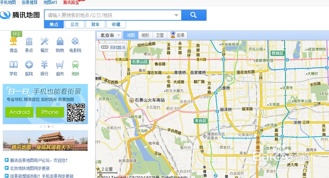Select the second banner carousel dot
Screen dimensions: 329x178
tap(45, 127)
